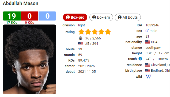Image resolution: width=170 pixels, height=97 pixels.
Task: Click the reach info icon
Action: click(140, 59)
